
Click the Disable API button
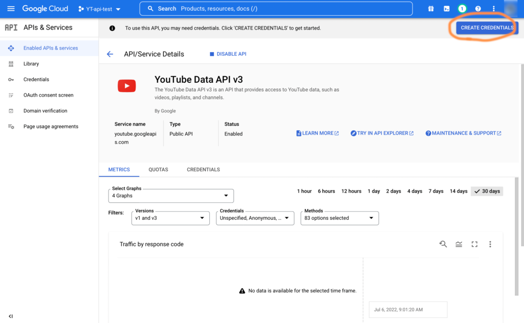click(228, 54)
